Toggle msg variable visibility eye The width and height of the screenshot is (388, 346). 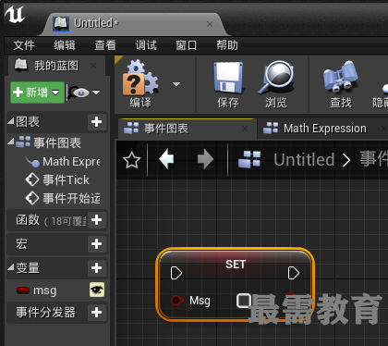click(97, 290)
